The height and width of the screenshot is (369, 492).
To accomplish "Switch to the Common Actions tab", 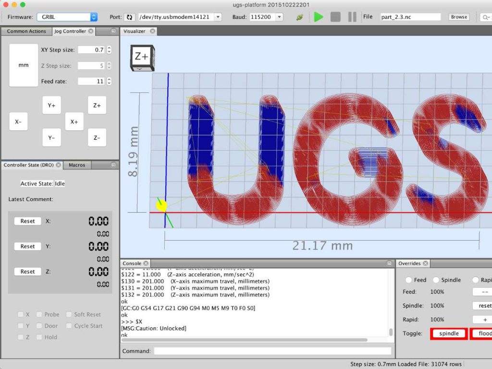I will pos(26,31).
